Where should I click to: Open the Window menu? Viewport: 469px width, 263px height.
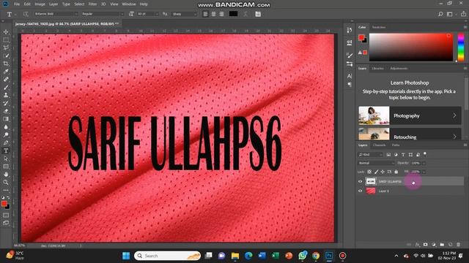click(129, 4)
